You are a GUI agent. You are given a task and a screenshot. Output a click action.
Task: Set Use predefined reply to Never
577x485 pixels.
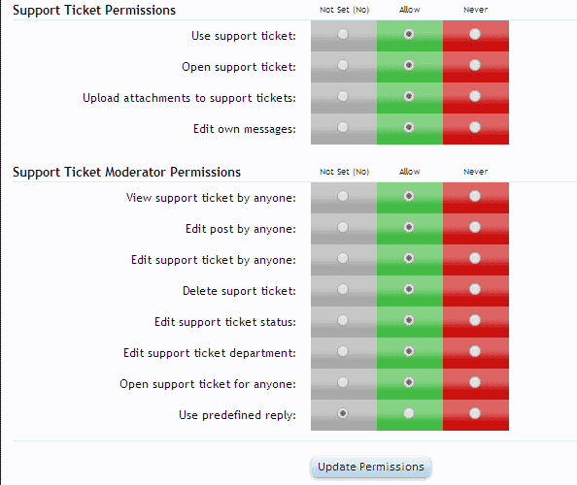click(475, 414)
